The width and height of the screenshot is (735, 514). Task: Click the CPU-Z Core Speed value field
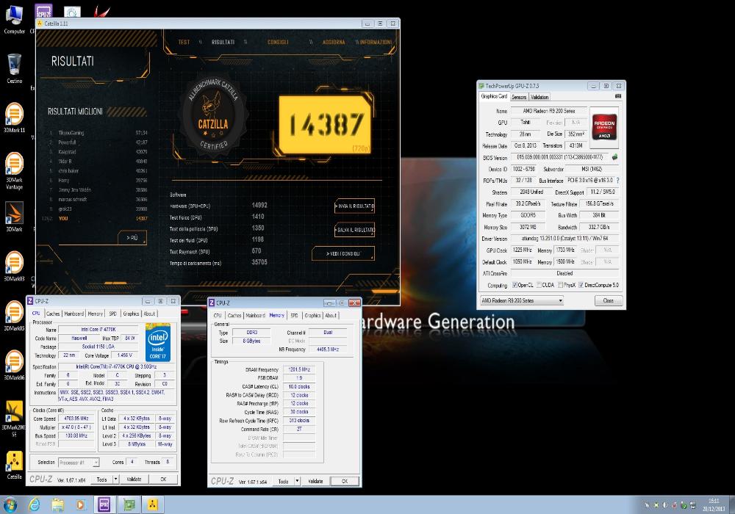tap(76, 419)
